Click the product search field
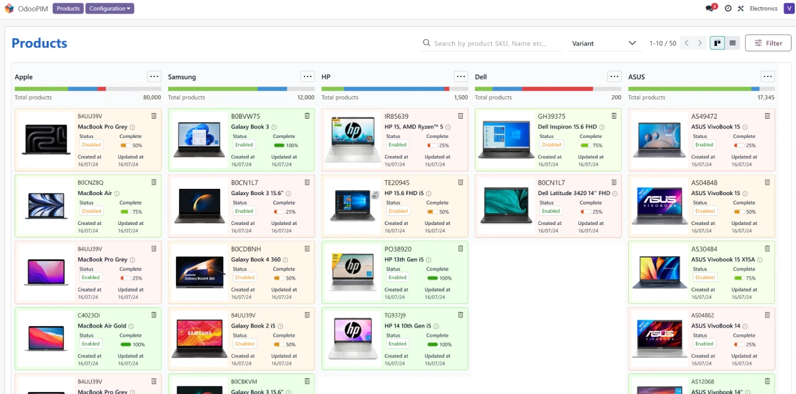 491,44
